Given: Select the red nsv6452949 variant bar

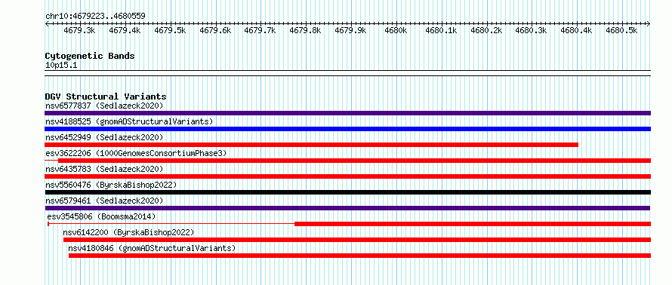Looking at the screenshot, I should point(312,145).
